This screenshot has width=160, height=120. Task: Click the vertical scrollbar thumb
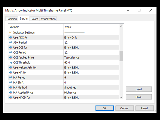[121, 56]
